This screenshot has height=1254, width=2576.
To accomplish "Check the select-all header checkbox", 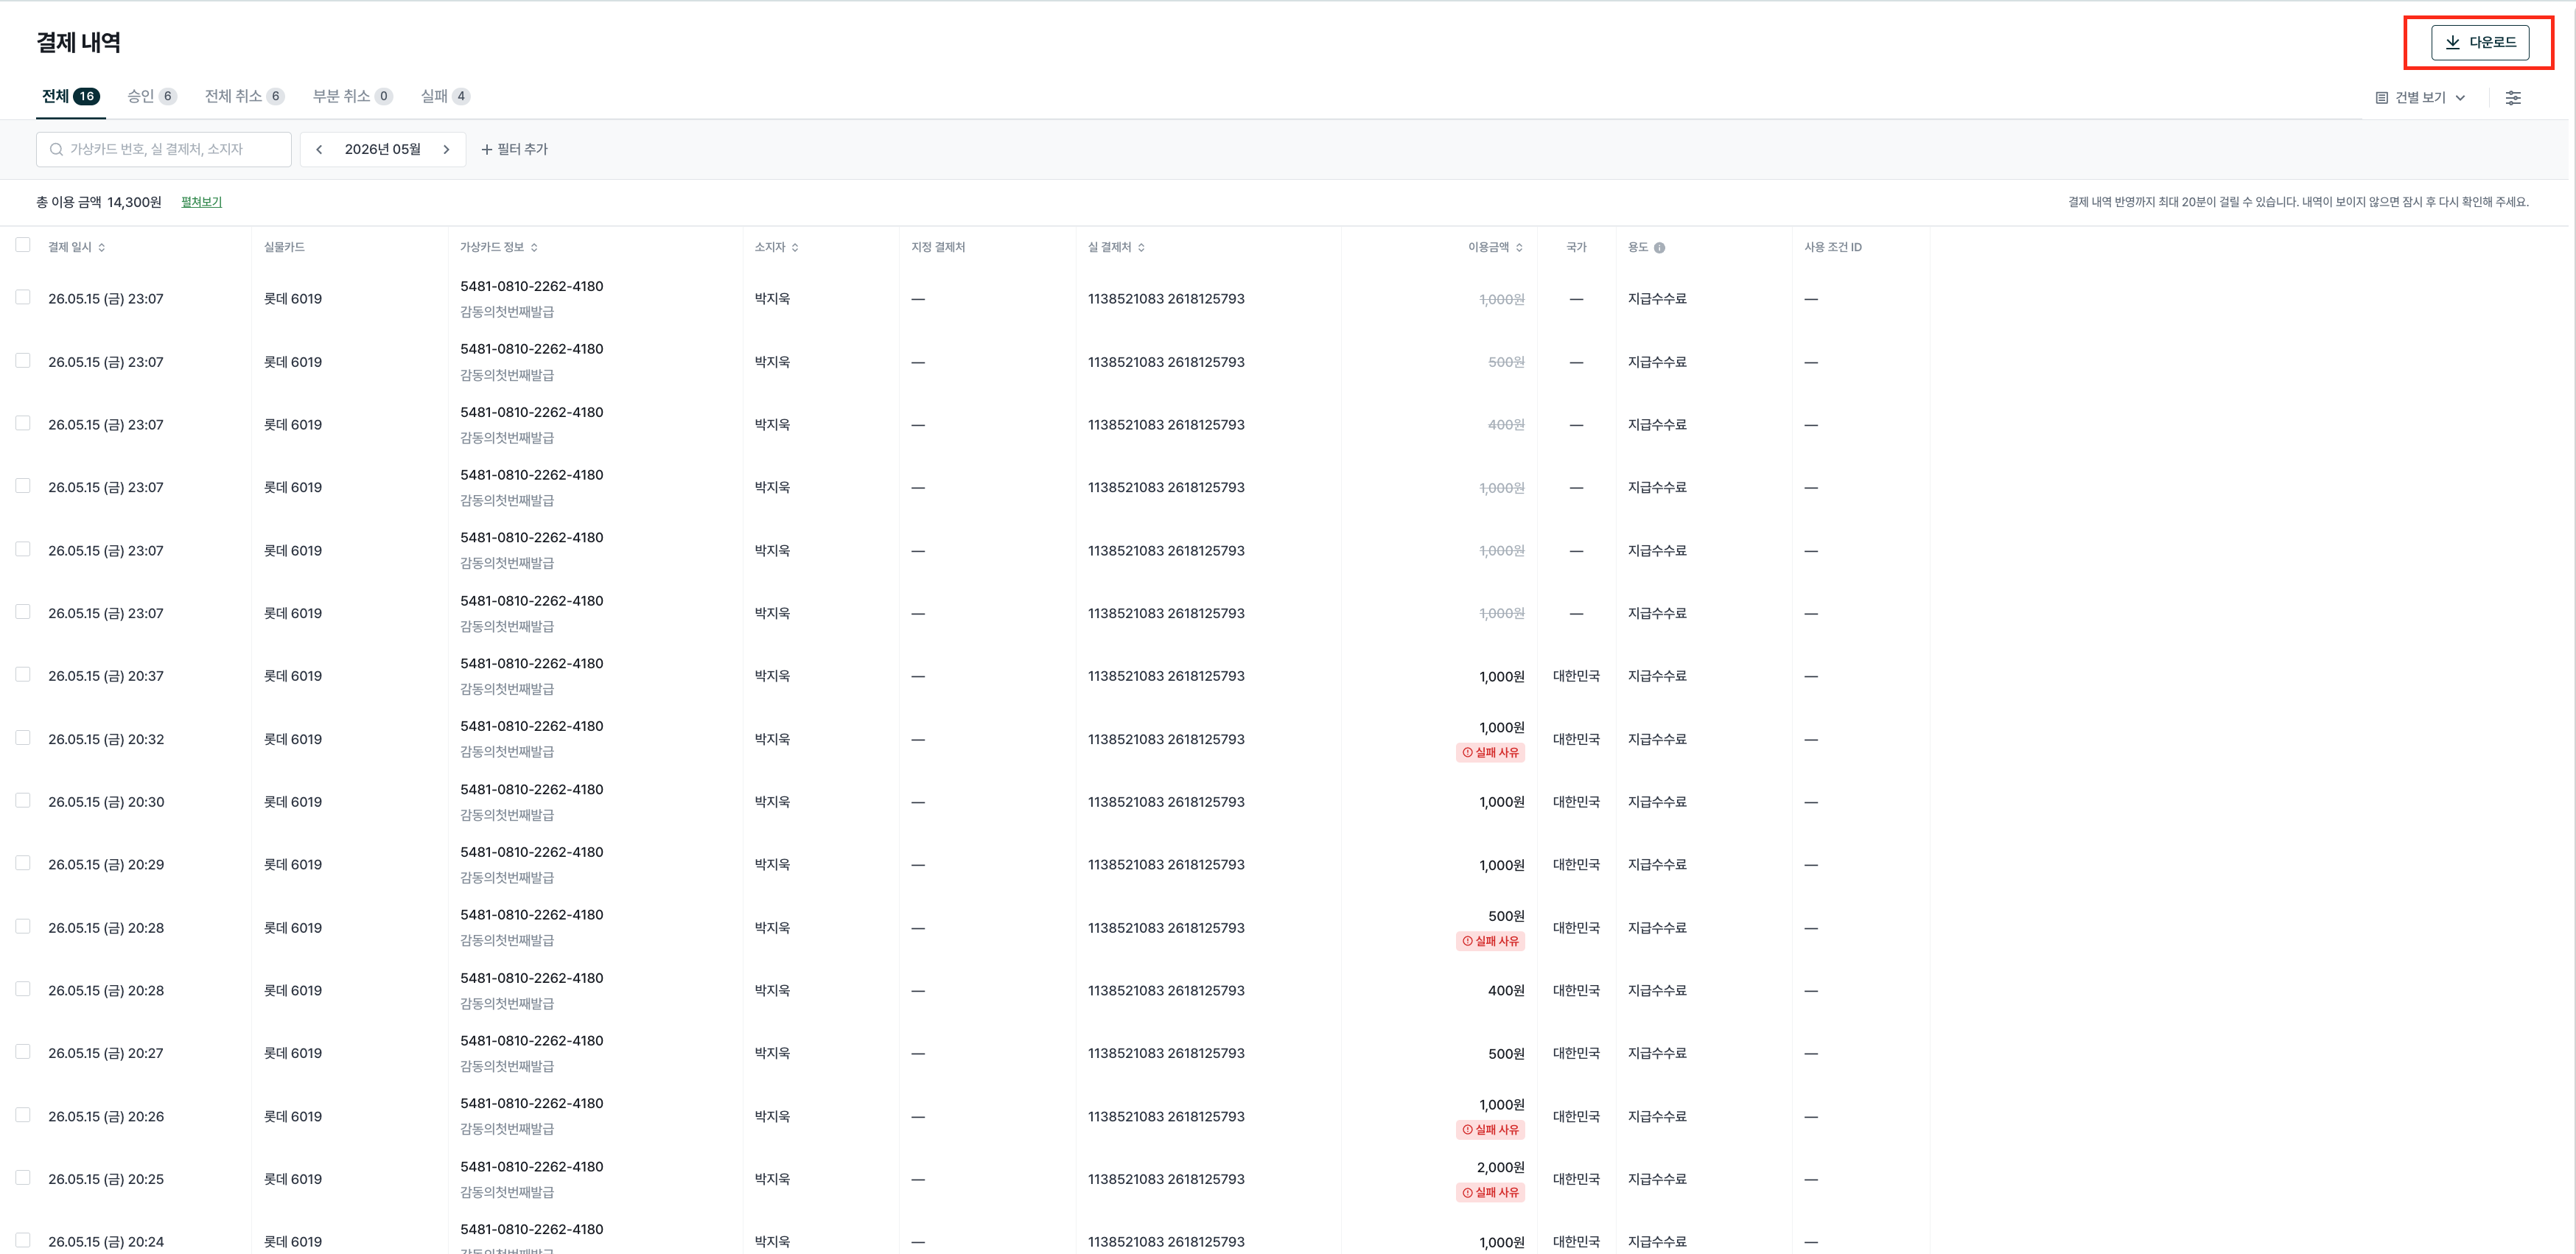I will [23, 245].
